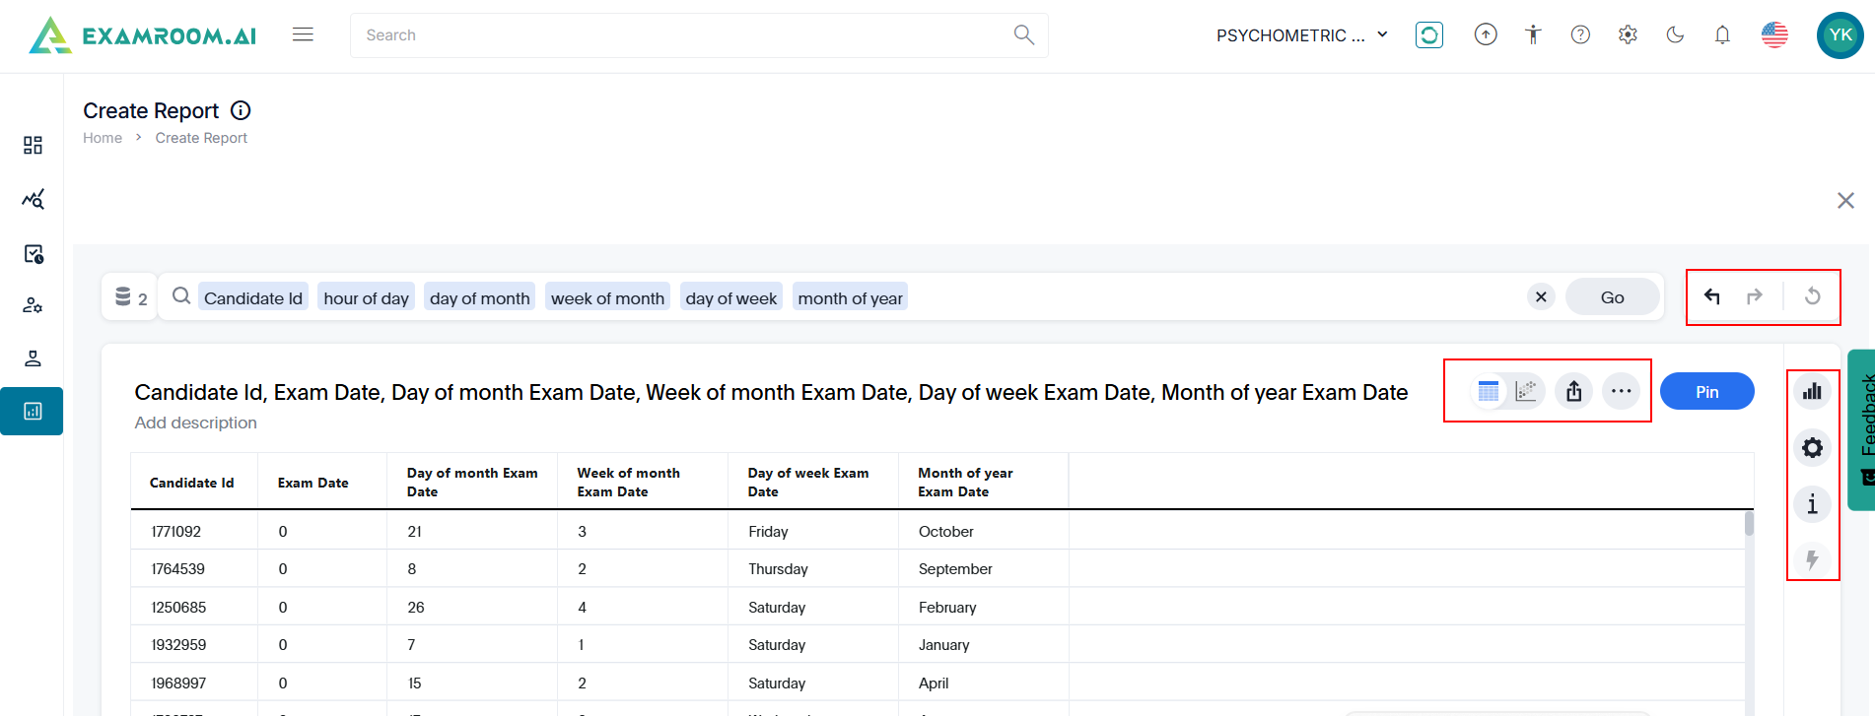Open chart settings gear in side panel
Image resolution: width=1875 pixels, height=716 pixels.
point(1812,448)
